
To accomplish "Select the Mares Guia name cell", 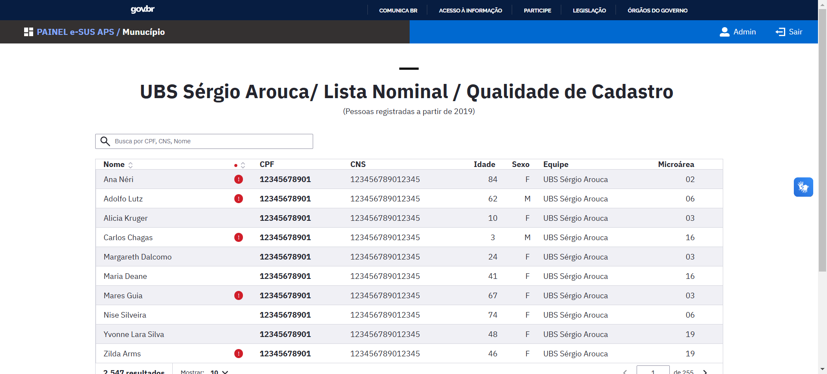I will pyautogui.click(x=123, y=296).
